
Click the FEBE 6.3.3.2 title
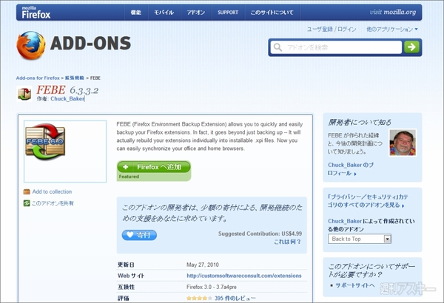point(67,90)
